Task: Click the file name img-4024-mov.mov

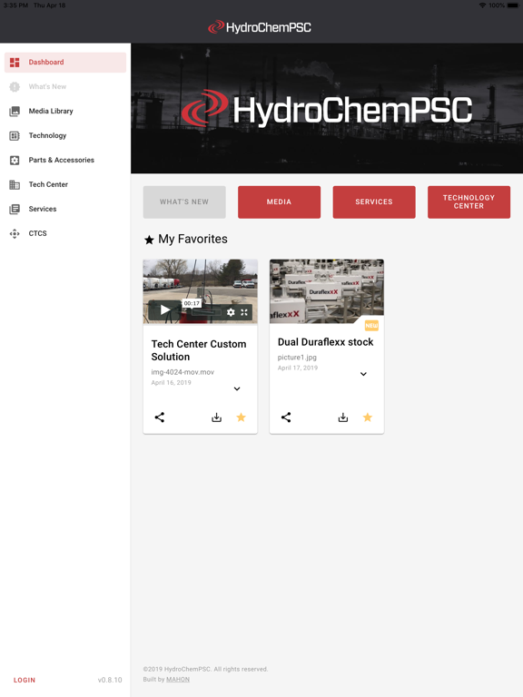Action: (183, 372)
